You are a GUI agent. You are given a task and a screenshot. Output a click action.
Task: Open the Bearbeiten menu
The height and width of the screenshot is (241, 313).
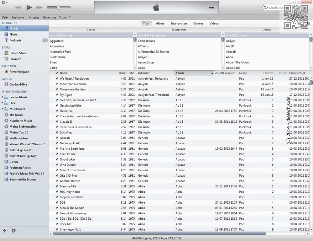18,17
